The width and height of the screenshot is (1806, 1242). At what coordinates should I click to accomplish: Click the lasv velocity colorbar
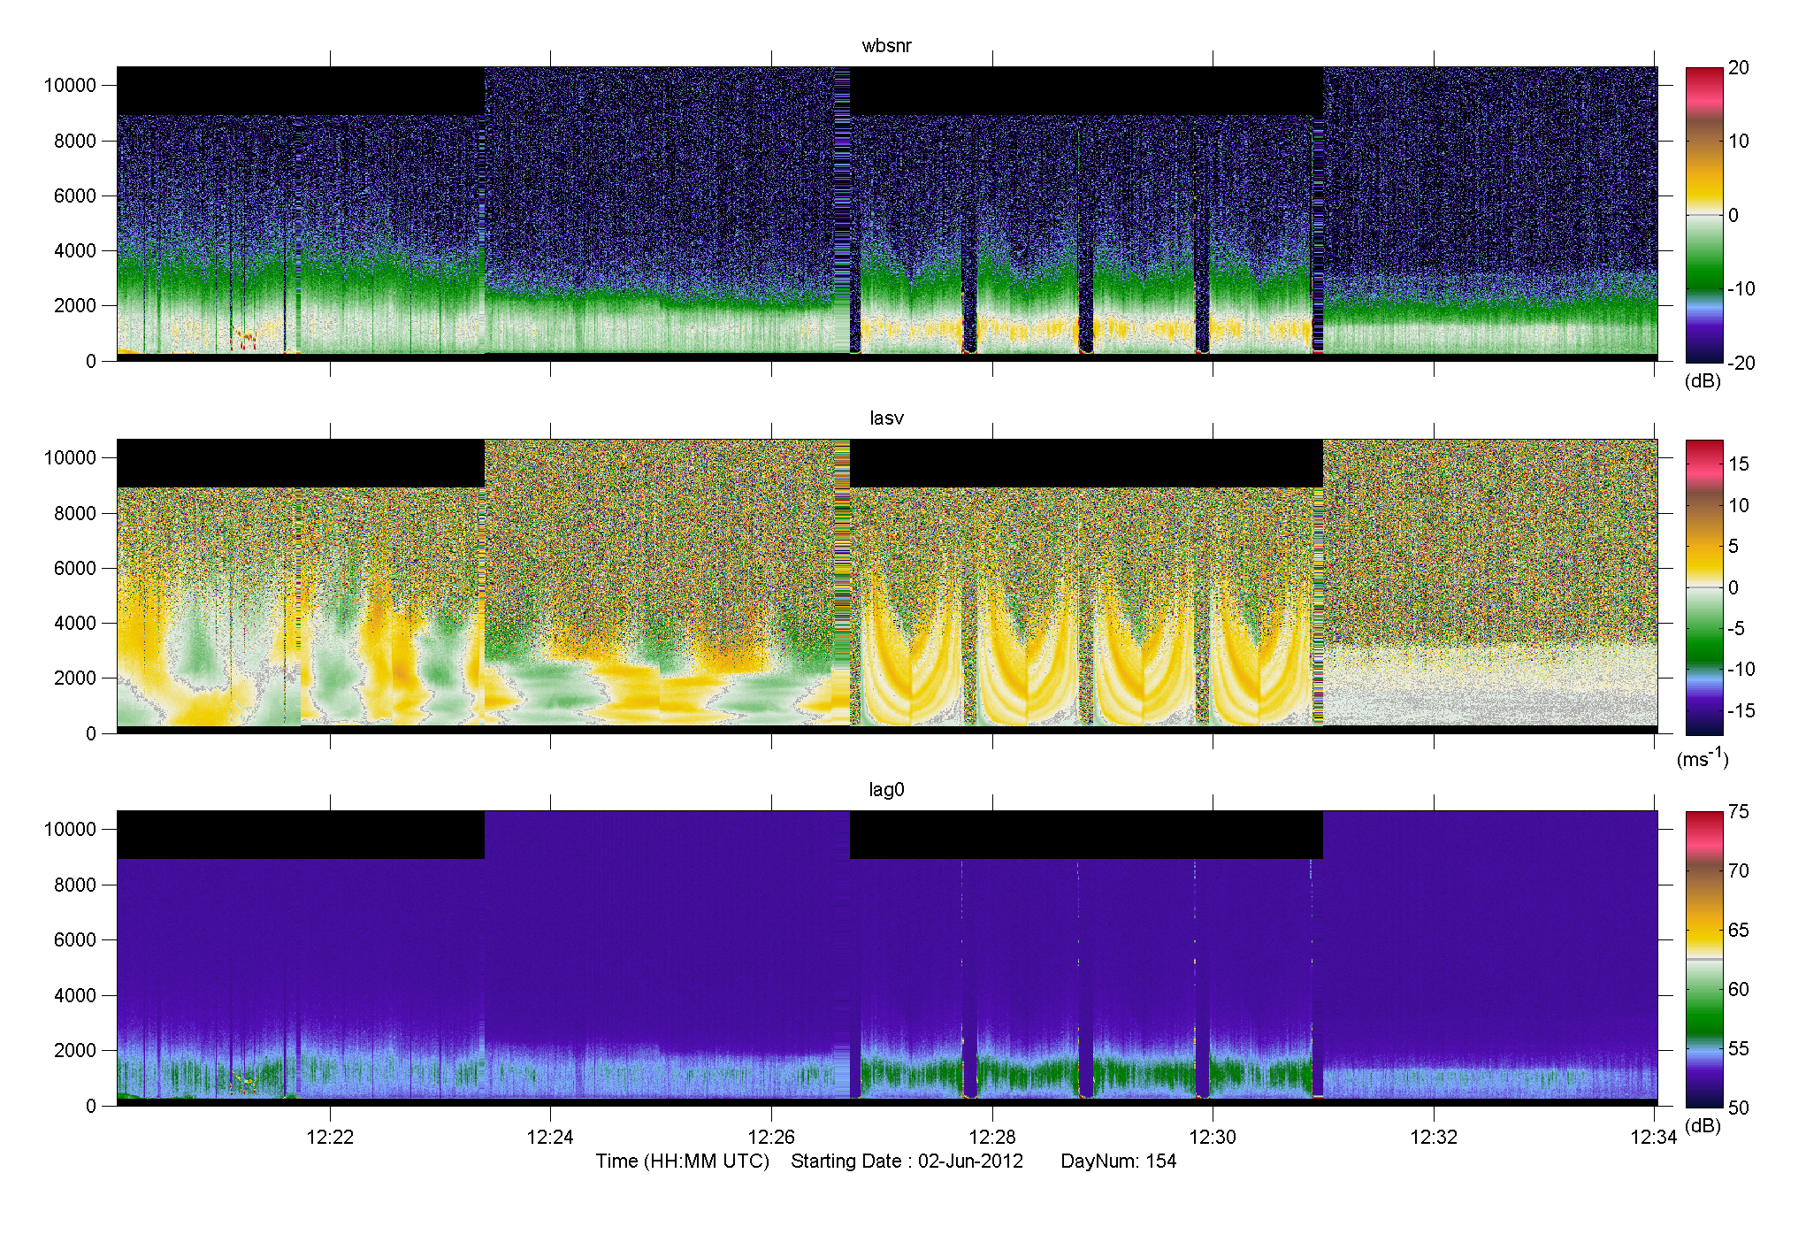point(1704,587)
